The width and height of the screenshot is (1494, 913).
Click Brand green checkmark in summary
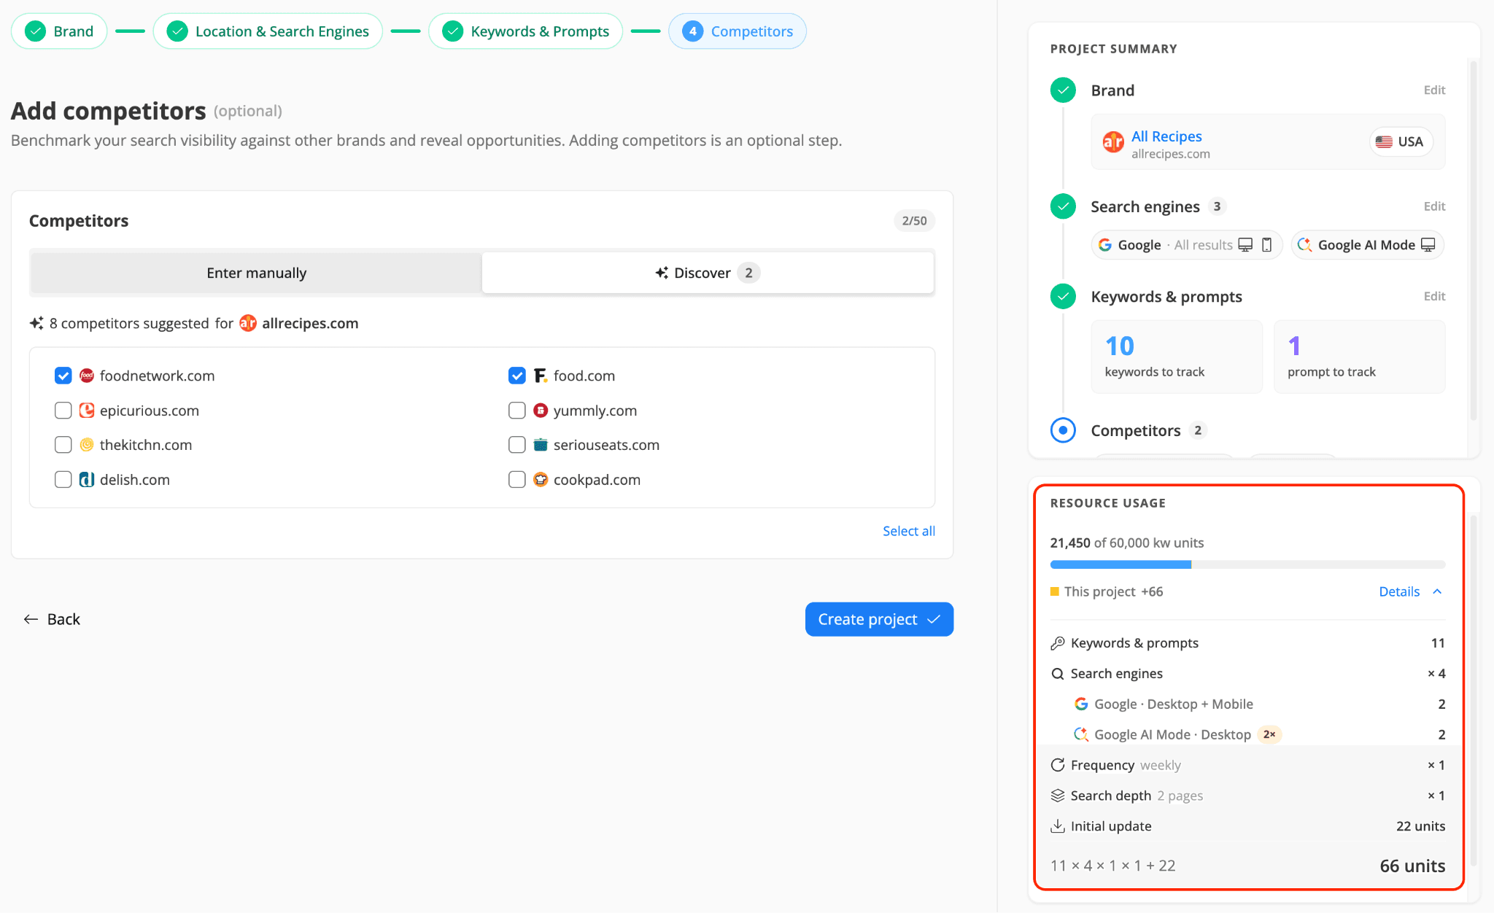pos(1063,90)
